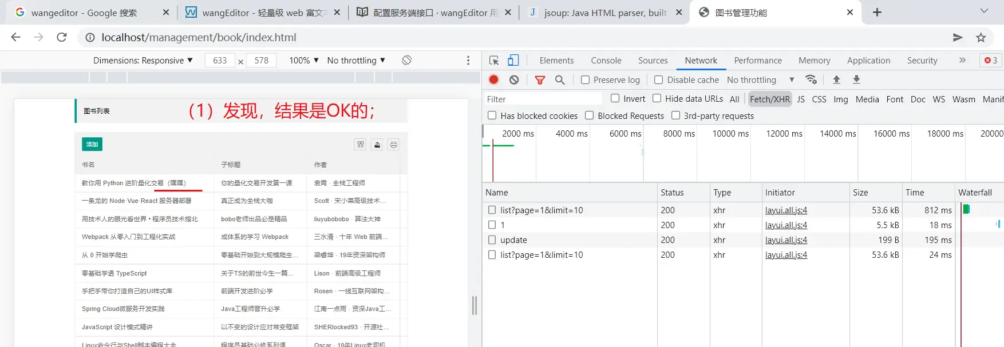Click the table print icon
The height and width of the screenshot is (347, 1004).
pyautogui.click(x=394, y=145)
